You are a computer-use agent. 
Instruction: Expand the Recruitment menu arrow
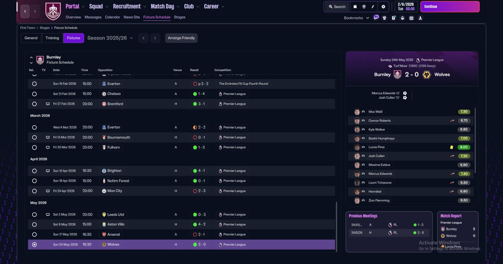tap(145, 7)
